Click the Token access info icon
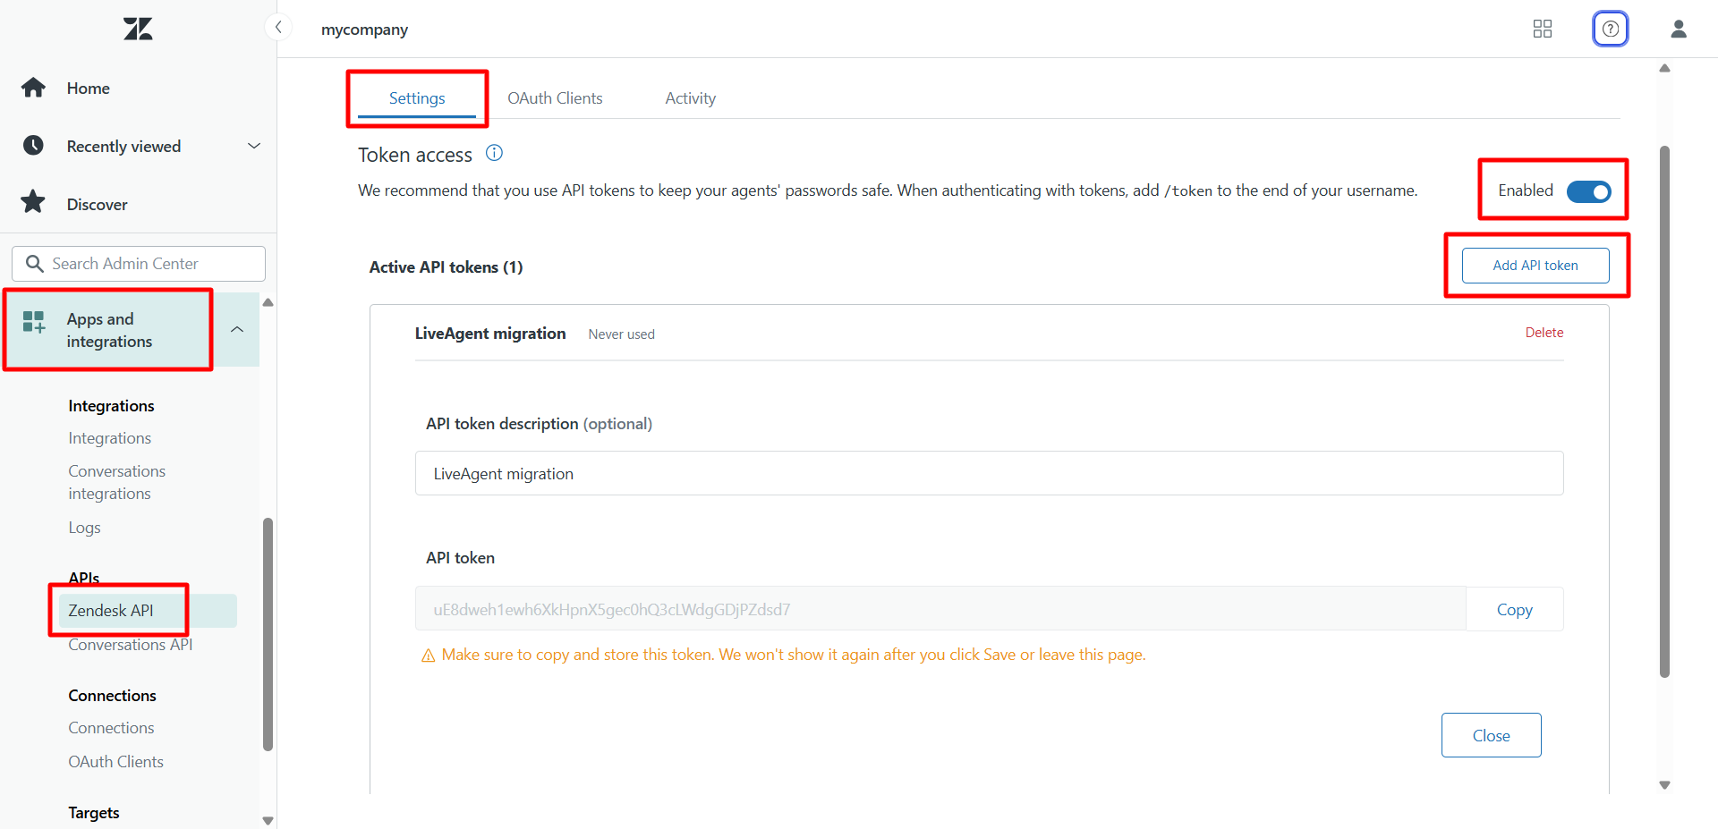This screenshot has height=829, width=1718. (494, 153)
